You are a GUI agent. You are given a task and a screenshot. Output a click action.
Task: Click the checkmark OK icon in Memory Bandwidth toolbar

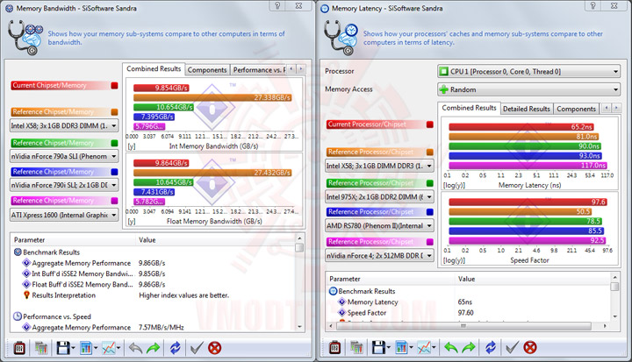(x=197, y=347)
